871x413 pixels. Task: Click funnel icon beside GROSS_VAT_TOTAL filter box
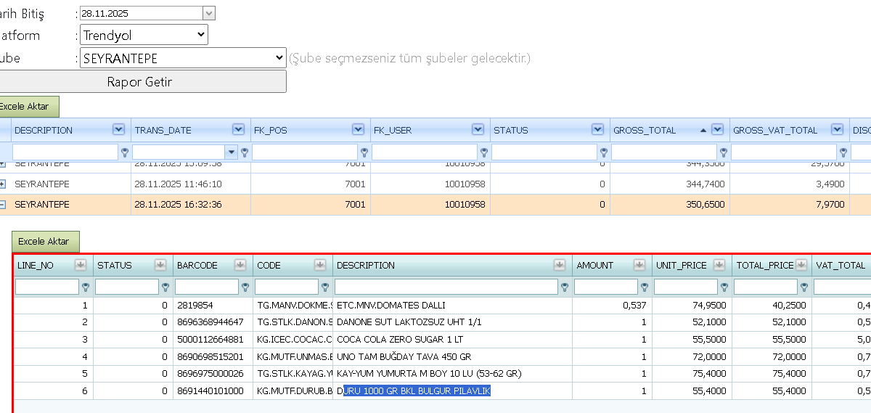pyautogui.click(x=843, y=152)
